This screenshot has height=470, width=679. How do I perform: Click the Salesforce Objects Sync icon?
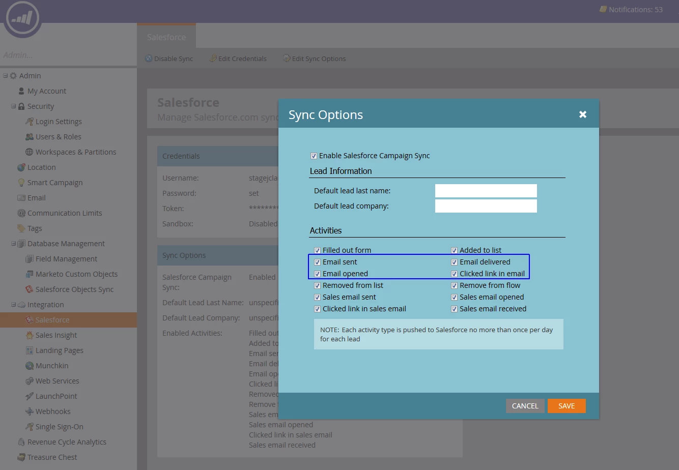point(30,289)
